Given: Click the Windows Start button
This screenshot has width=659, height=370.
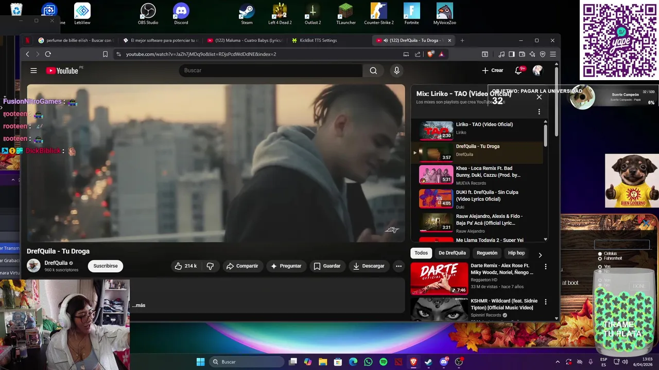Looking at the screenshot, I should (200, 362).
